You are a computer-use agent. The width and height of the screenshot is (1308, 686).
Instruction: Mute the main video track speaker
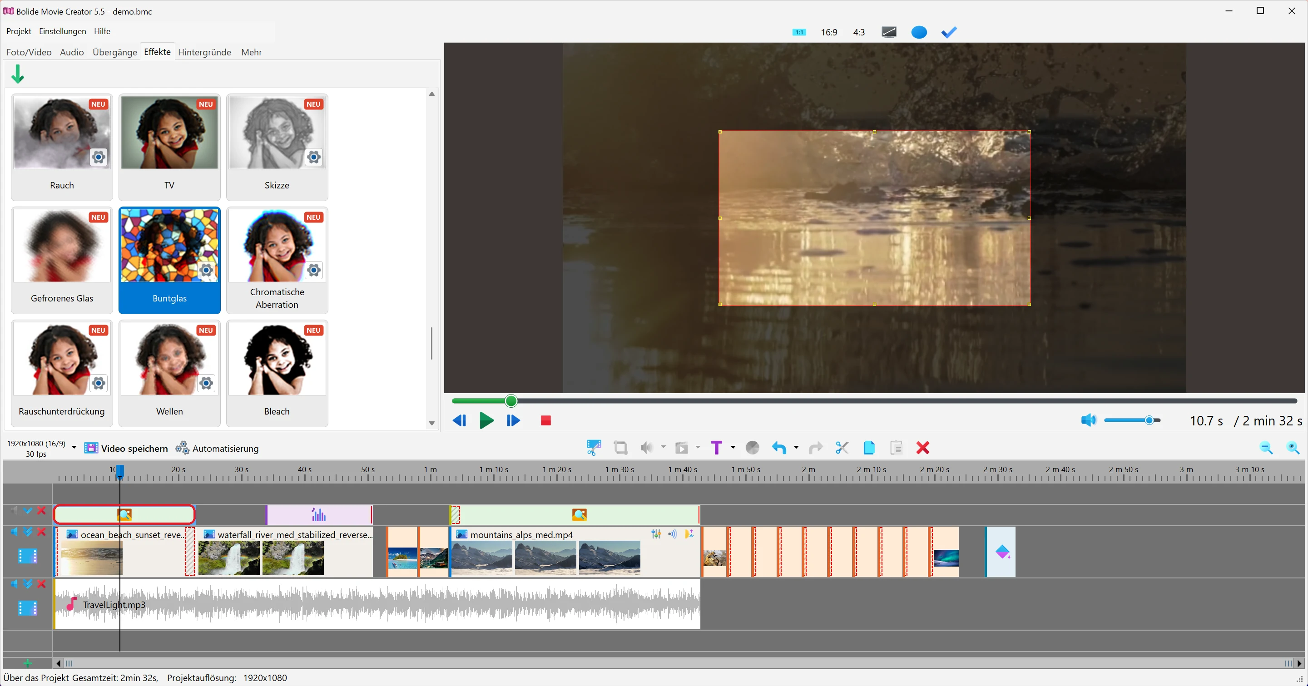pos(14,532)
